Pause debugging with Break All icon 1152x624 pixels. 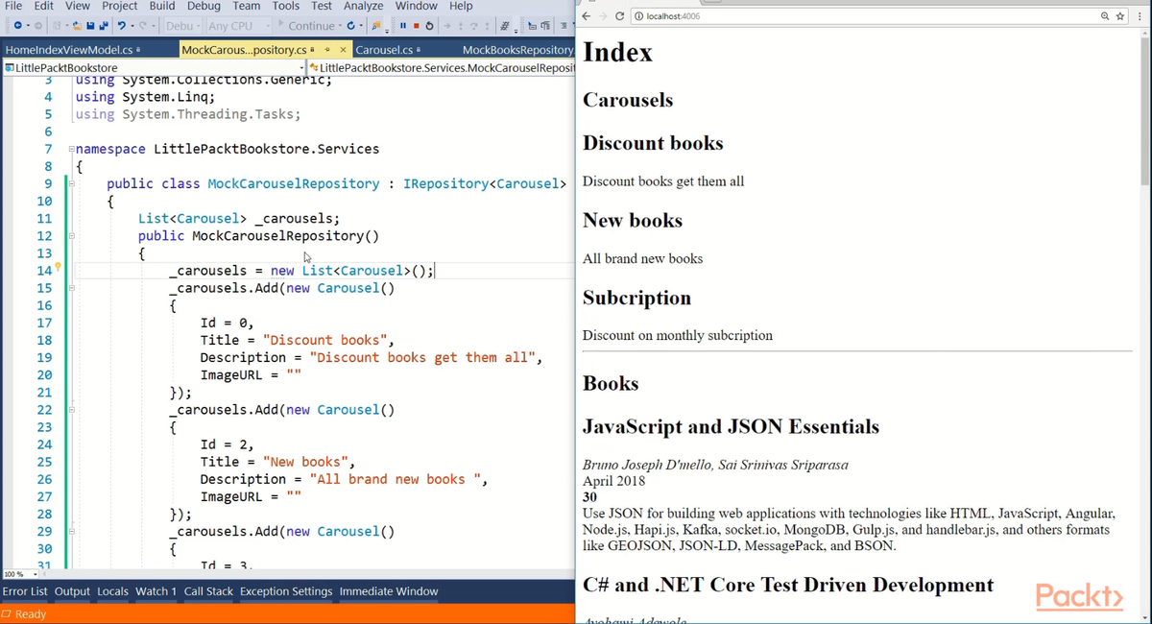click(x=403, y=26)
